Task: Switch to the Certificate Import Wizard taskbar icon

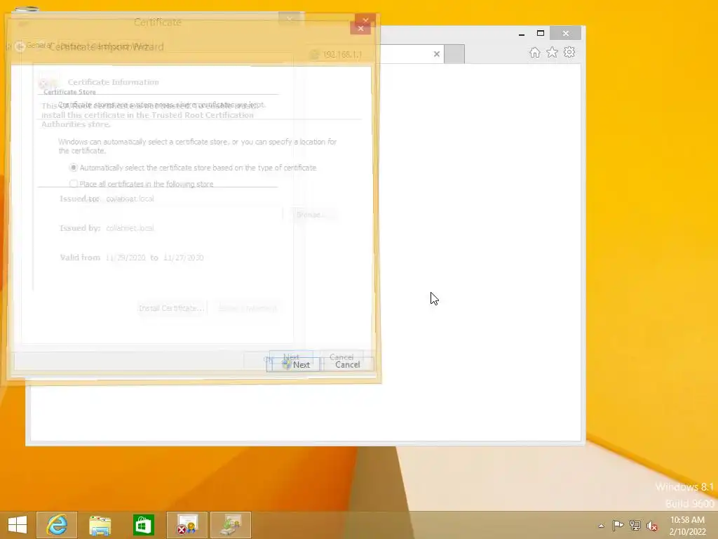Action: (230, 525)
